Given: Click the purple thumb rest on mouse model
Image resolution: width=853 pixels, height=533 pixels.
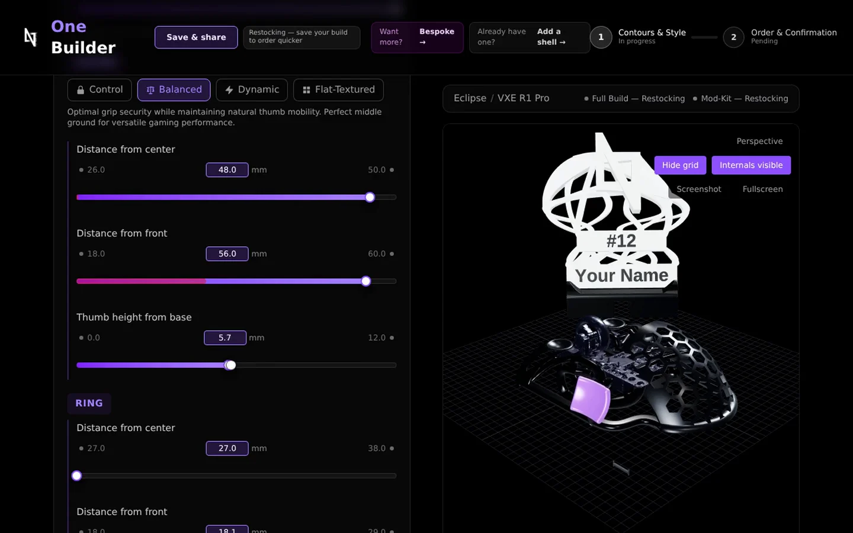Looking at the screenshot, I should pos(590,399).
